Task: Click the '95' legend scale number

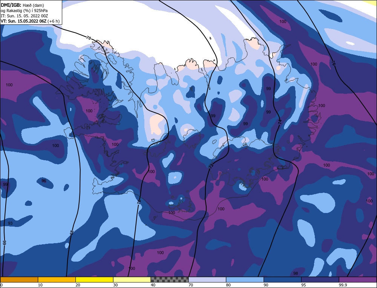Action: 303,285
